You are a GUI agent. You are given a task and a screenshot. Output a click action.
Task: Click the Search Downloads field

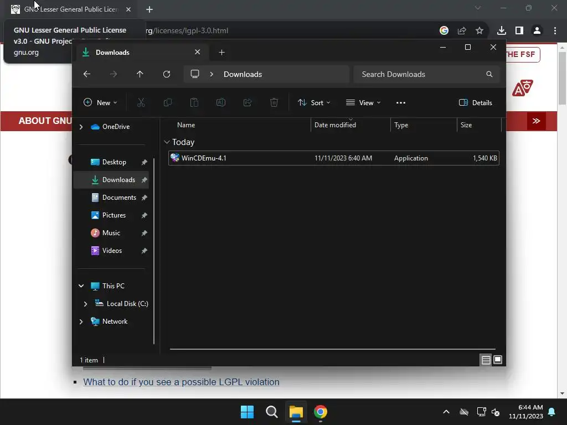coord(427,74)
